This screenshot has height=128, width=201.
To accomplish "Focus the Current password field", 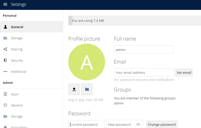I will tap(87, 124).
